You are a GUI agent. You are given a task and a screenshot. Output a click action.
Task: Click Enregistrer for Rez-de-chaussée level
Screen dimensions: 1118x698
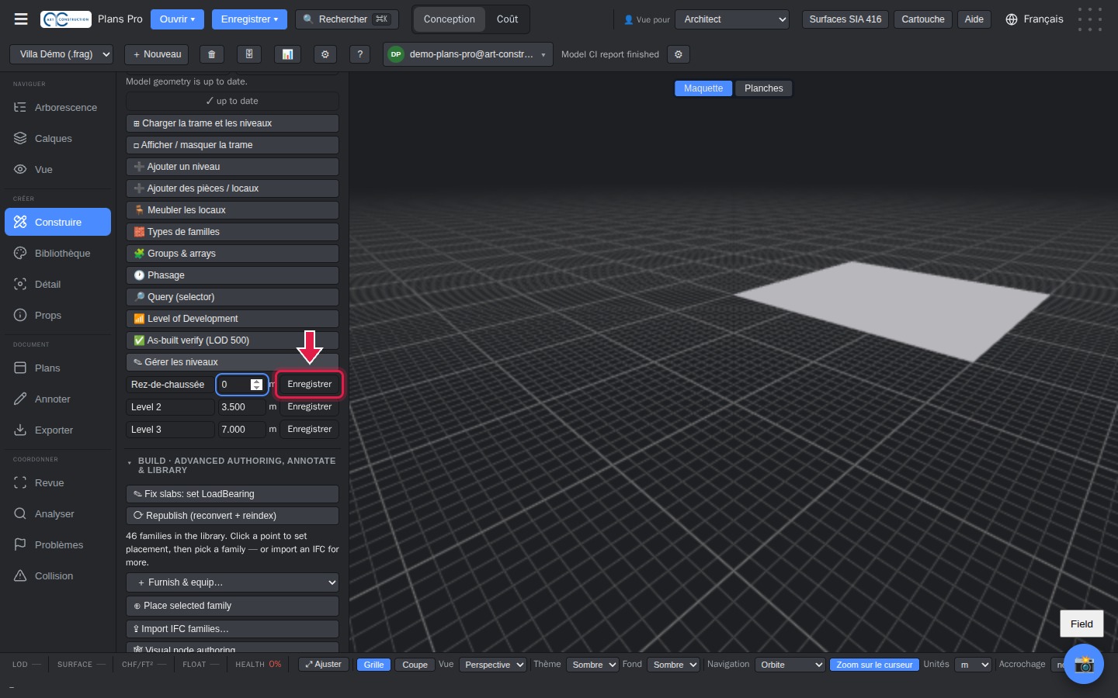[x=309, y=385]
